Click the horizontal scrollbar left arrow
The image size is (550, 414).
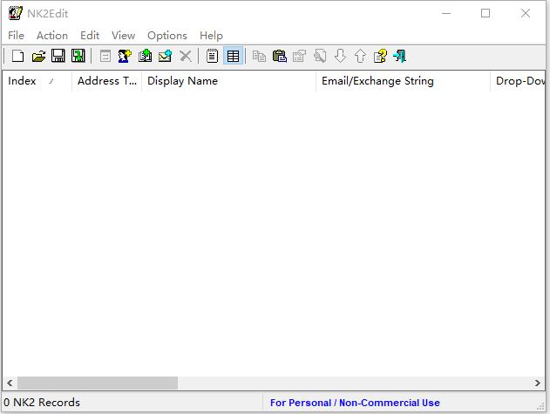click(10, 383)
